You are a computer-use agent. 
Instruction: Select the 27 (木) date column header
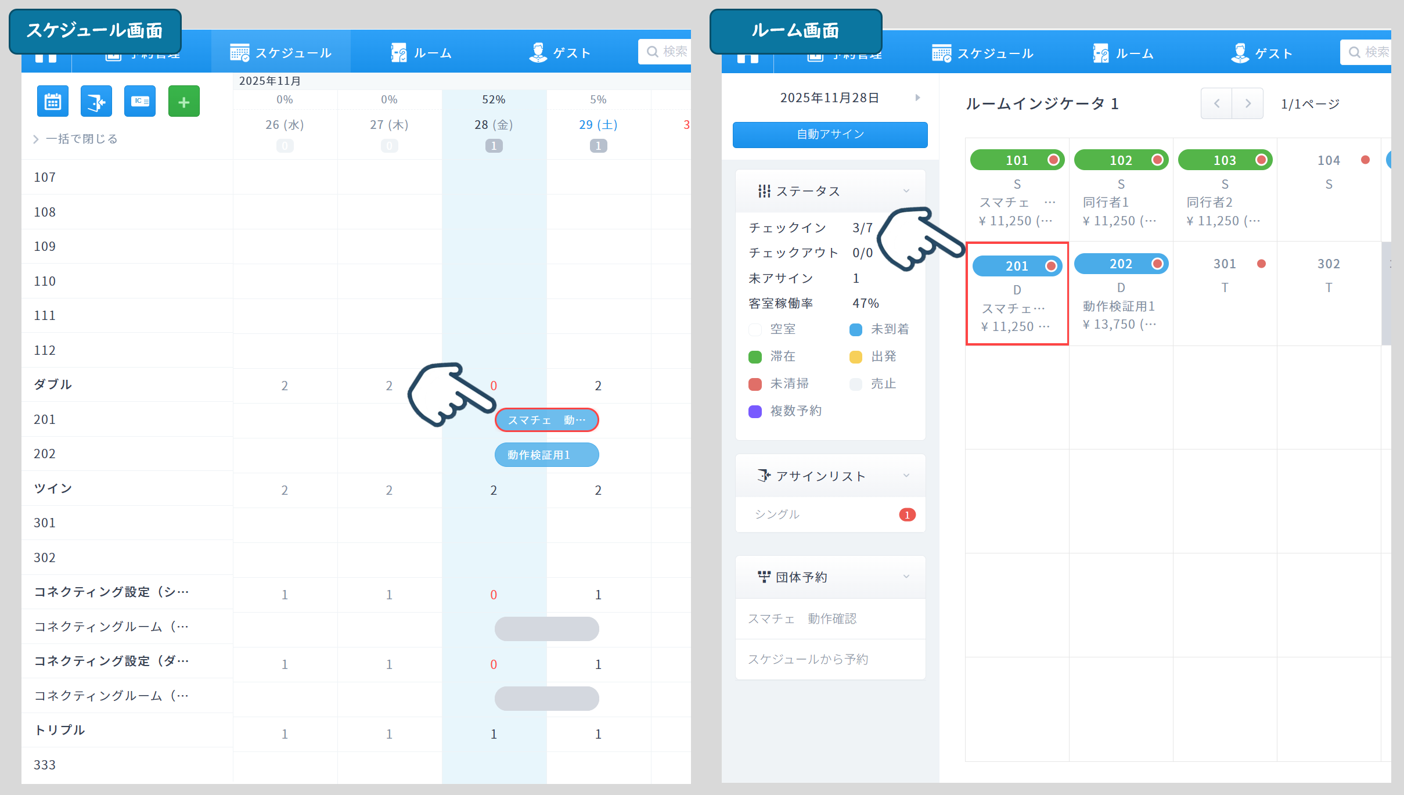coord(389,125)
